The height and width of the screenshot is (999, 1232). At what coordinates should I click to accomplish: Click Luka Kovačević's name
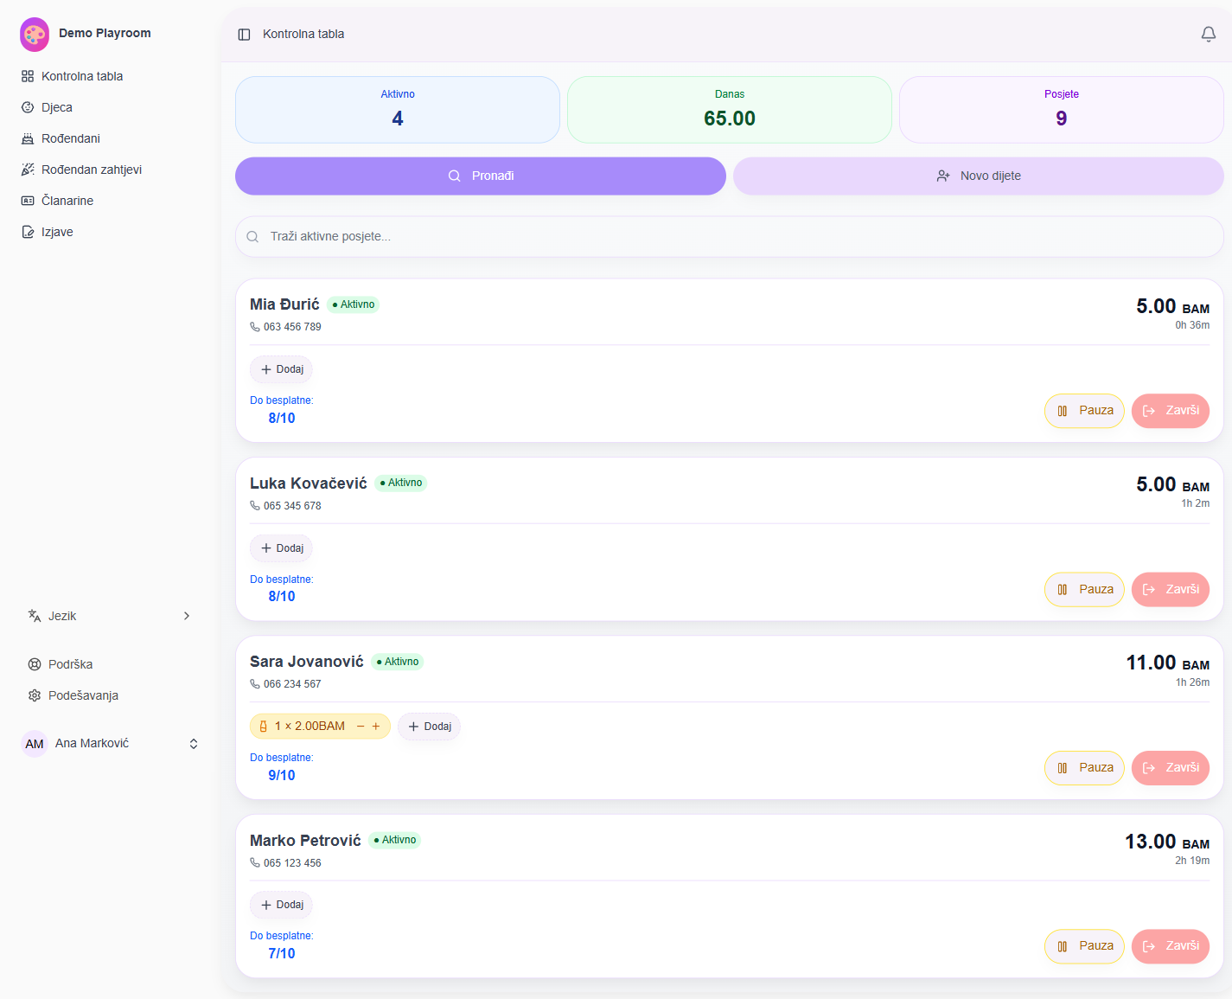click(x=309, y=483)
